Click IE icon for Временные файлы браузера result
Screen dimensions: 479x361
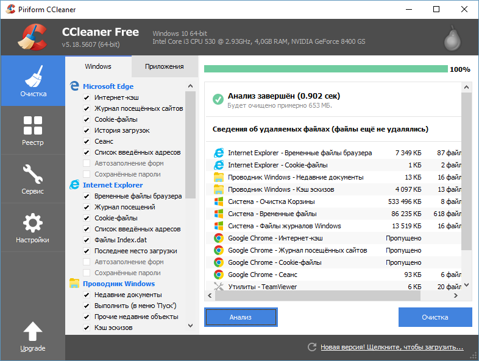coord(218,153)
